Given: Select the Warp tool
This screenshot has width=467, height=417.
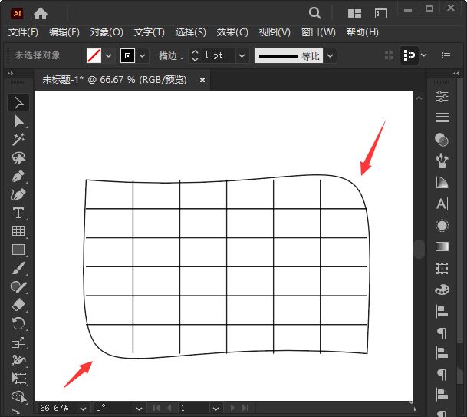Looking at the screenshot, I should point(18,360).
